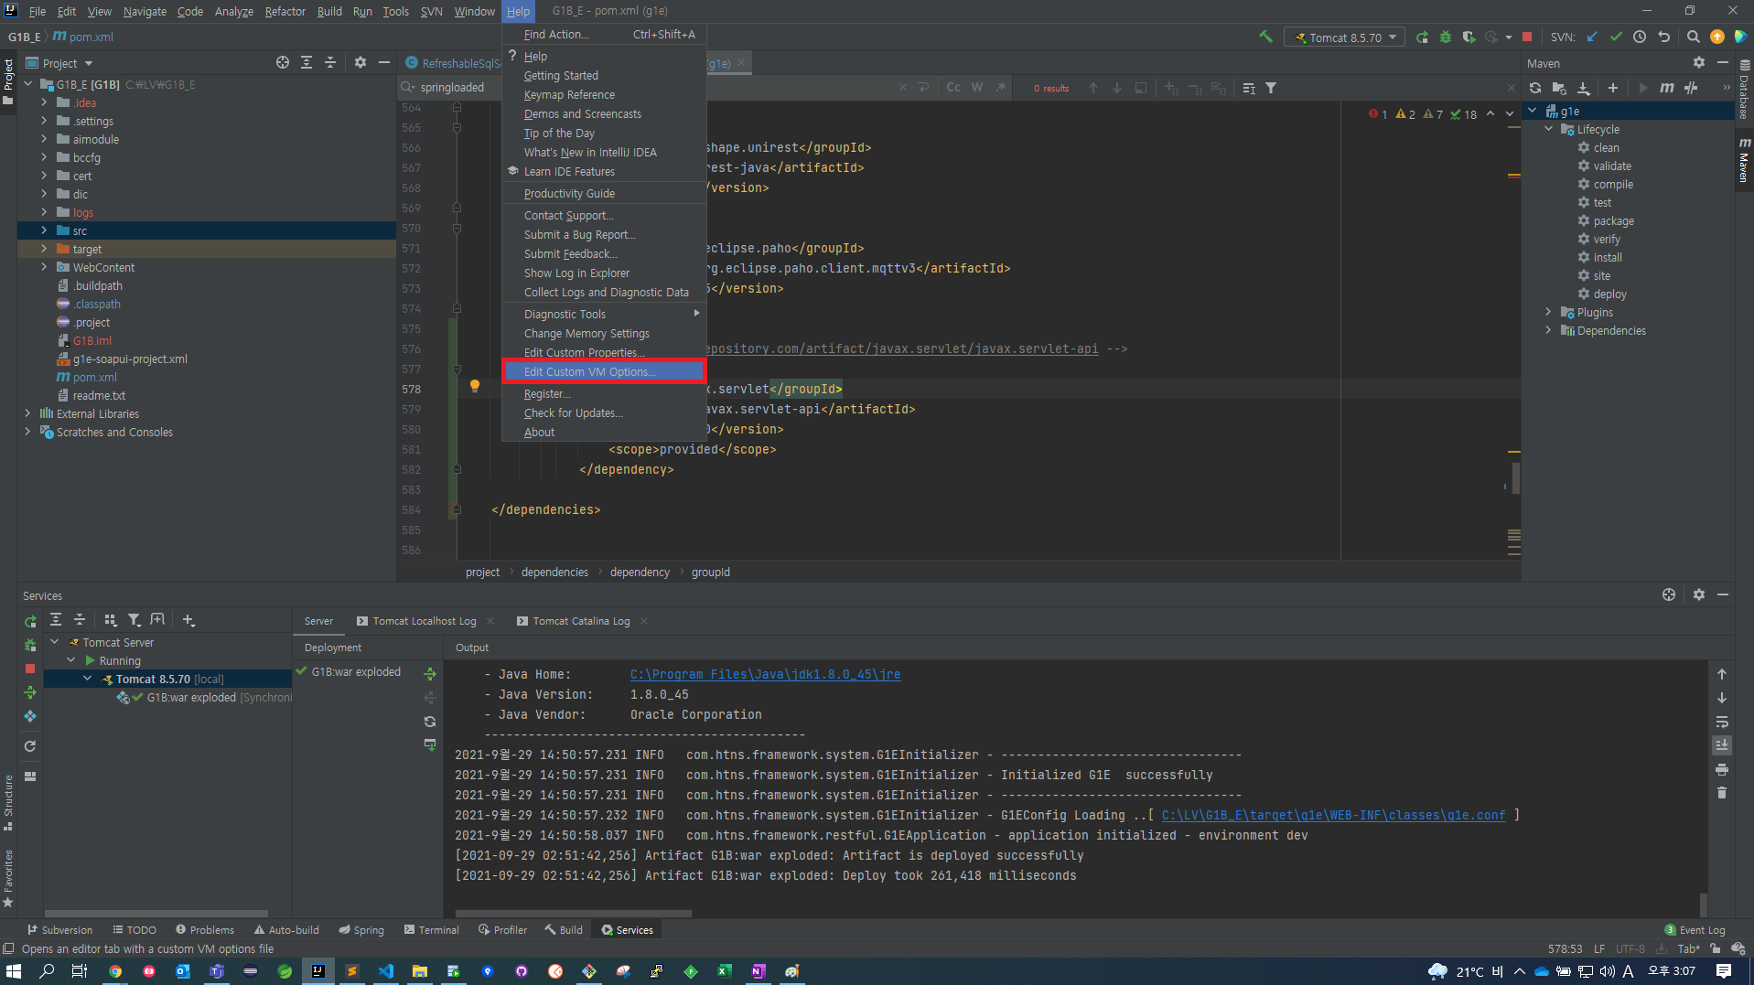1754x985 pixels.
Task: Click the Build project hammer icon
Action: pos(1265,37)
